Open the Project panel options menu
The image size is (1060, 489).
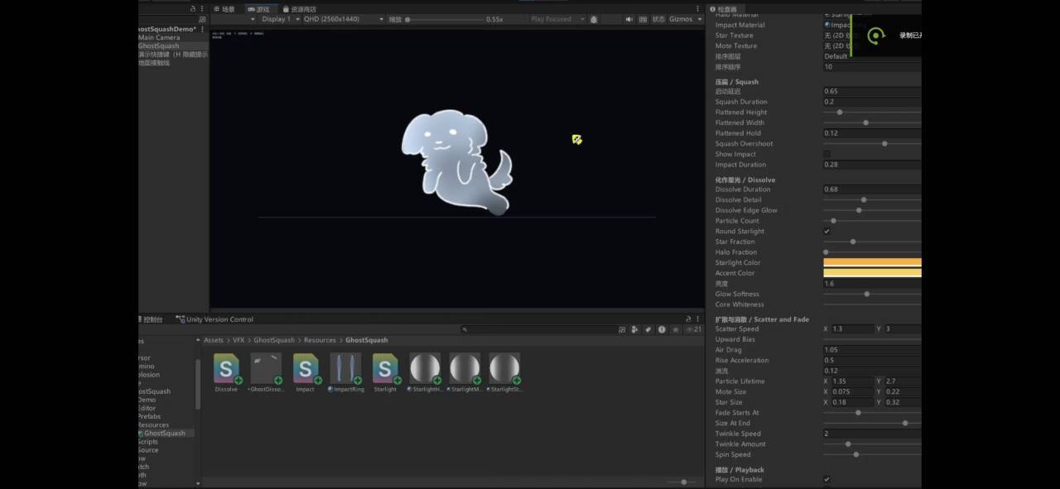699,319
